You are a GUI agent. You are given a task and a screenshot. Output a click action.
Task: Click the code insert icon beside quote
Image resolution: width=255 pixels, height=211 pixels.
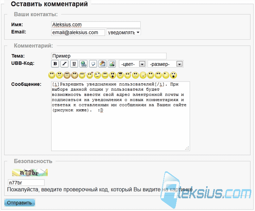102,64
